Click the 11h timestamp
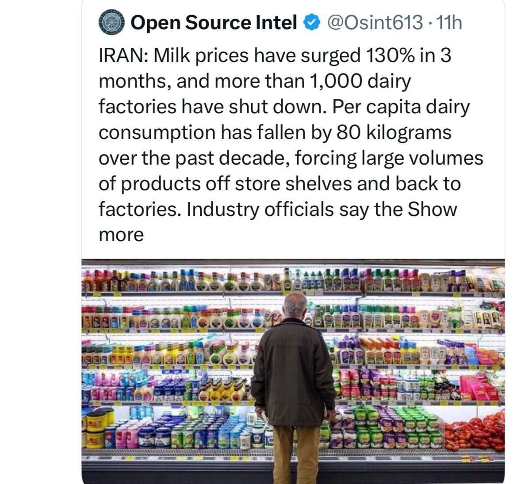 [448, 23]
